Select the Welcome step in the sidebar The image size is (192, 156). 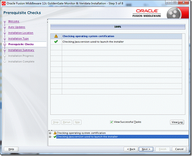13,21
